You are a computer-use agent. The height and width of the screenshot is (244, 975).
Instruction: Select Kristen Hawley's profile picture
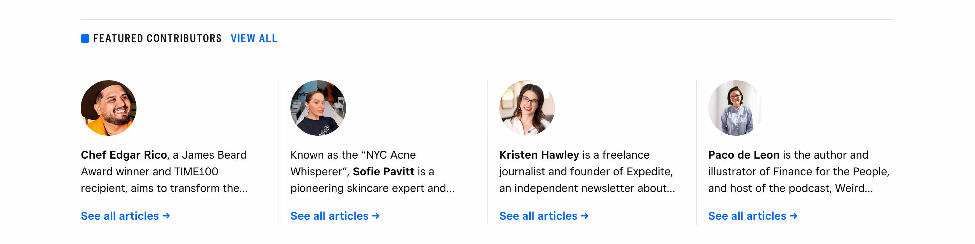527,108
